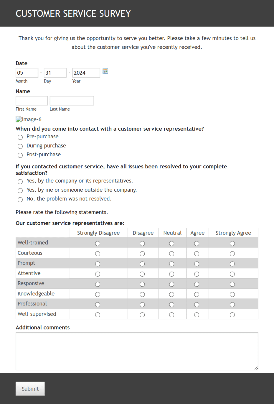Rate Prompt as Neutral
Viewport: 274px width, 404px height.
point(171,264)
